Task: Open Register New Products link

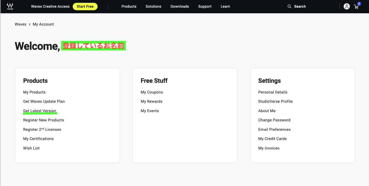Action: 44,120
